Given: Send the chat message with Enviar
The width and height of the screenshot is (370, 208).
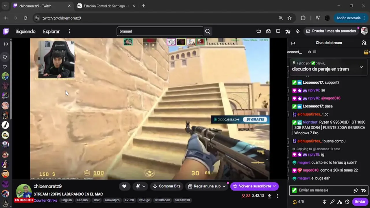Looking at the screenshot, I should point(360,202).
